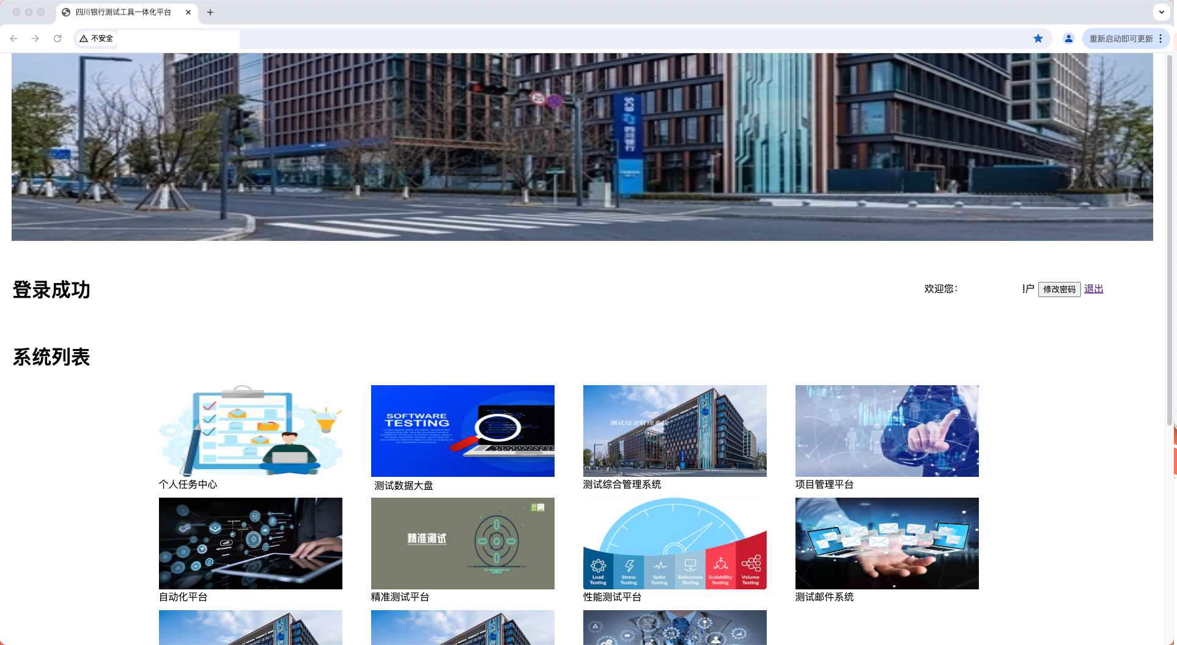This screenshot has height=645, width=1177.
Task: Click the 项目管理平台 text label
Action: pyautogui.click(x=824, y=484)
